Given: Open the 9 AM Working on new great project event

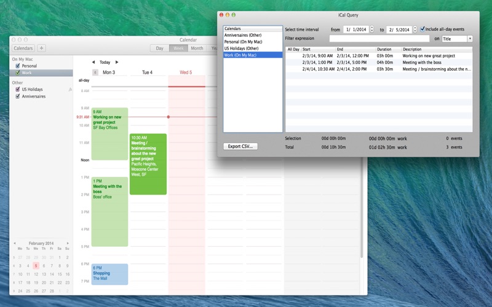Looking at the screenshot, I should [109, 134].
